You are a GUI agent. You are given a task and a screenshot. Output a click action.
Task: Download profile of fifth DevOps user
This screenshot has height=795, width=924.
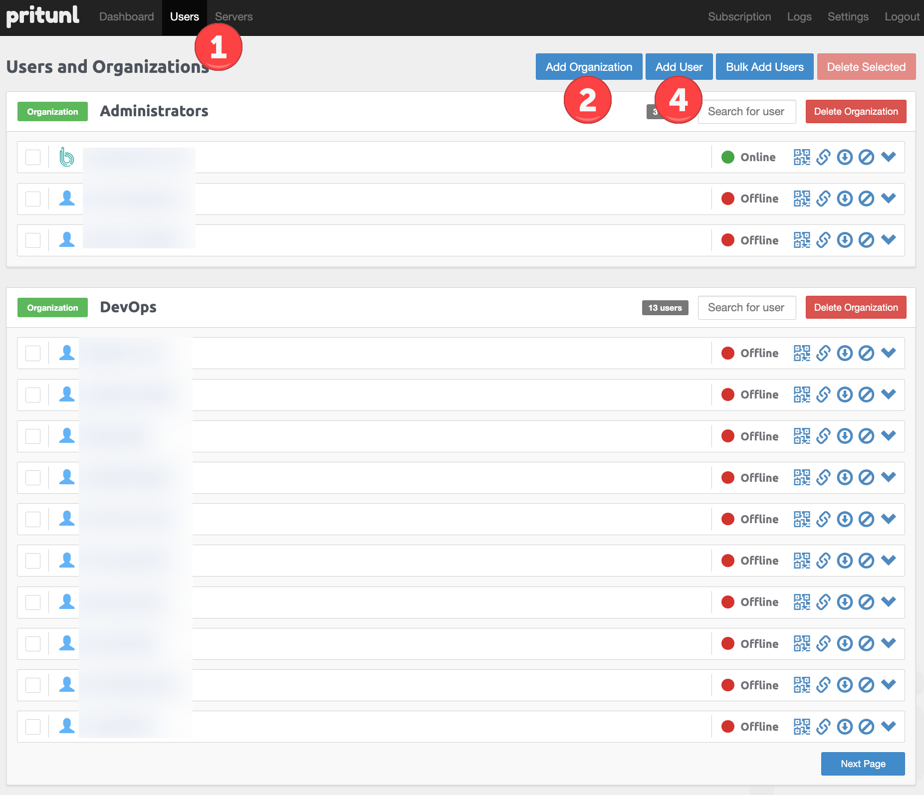click(845, 519)
